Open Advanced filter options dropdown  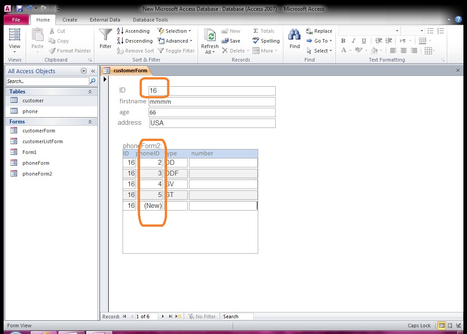coord(175,41)
